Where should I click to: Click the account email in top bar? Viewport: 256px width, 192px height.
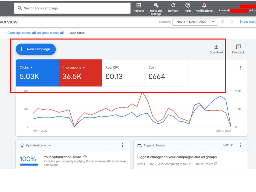pos(237,10)
